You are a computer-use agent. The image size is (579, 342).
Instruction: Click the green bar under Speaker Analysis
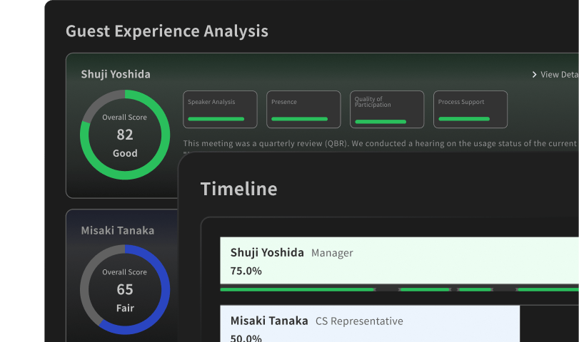[x=216, y=119]
